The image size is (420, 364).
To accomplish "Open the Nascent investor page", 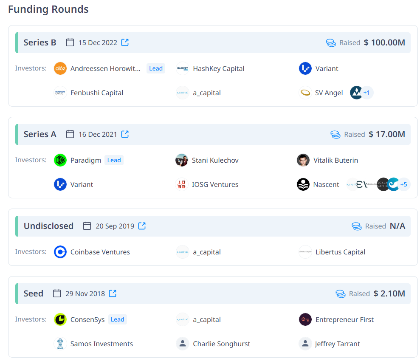I will click(326, 184).
